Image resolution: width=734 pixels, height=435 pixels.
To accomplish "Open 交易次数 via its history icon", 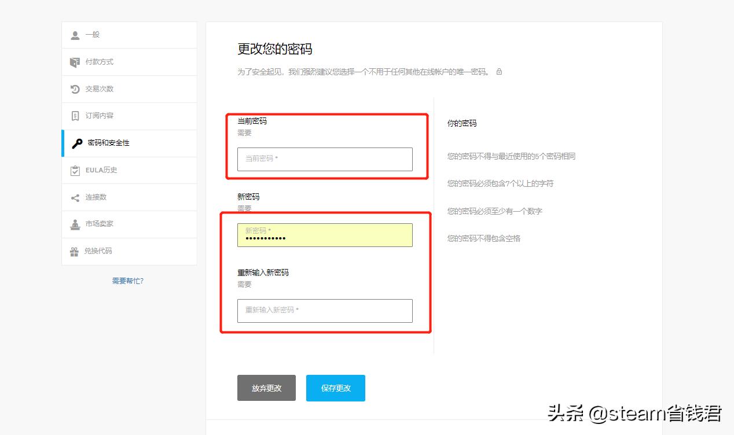I will pos(75,89).
